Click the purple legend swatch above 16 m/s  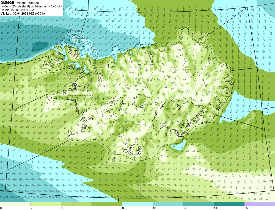click(260, 204)
